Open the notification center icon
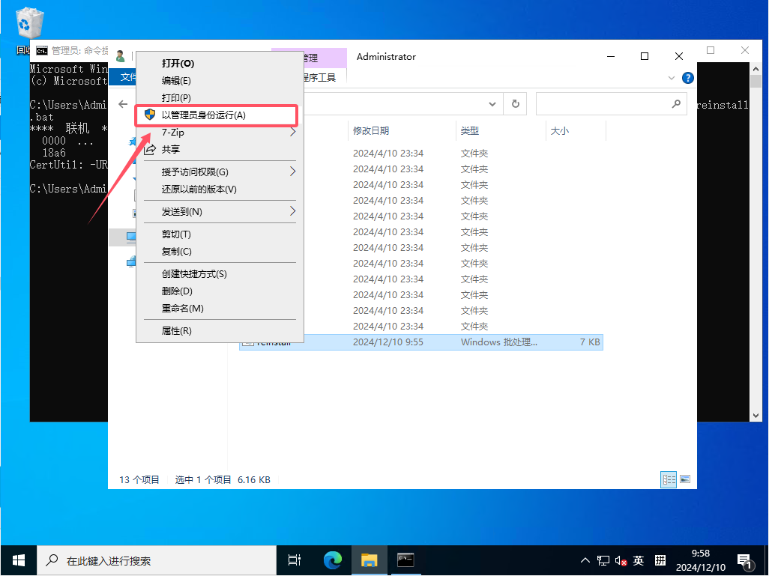This screenshot has width=769, height=576. click(746, 561)
